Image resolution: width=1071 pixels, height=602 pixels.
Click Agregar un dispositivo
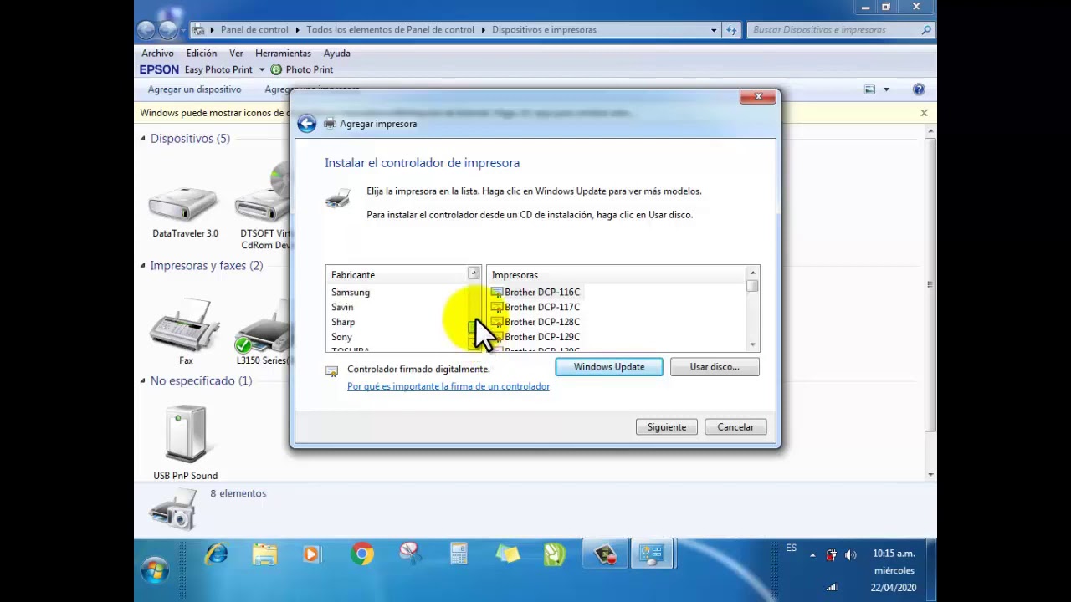pos(194,89)
